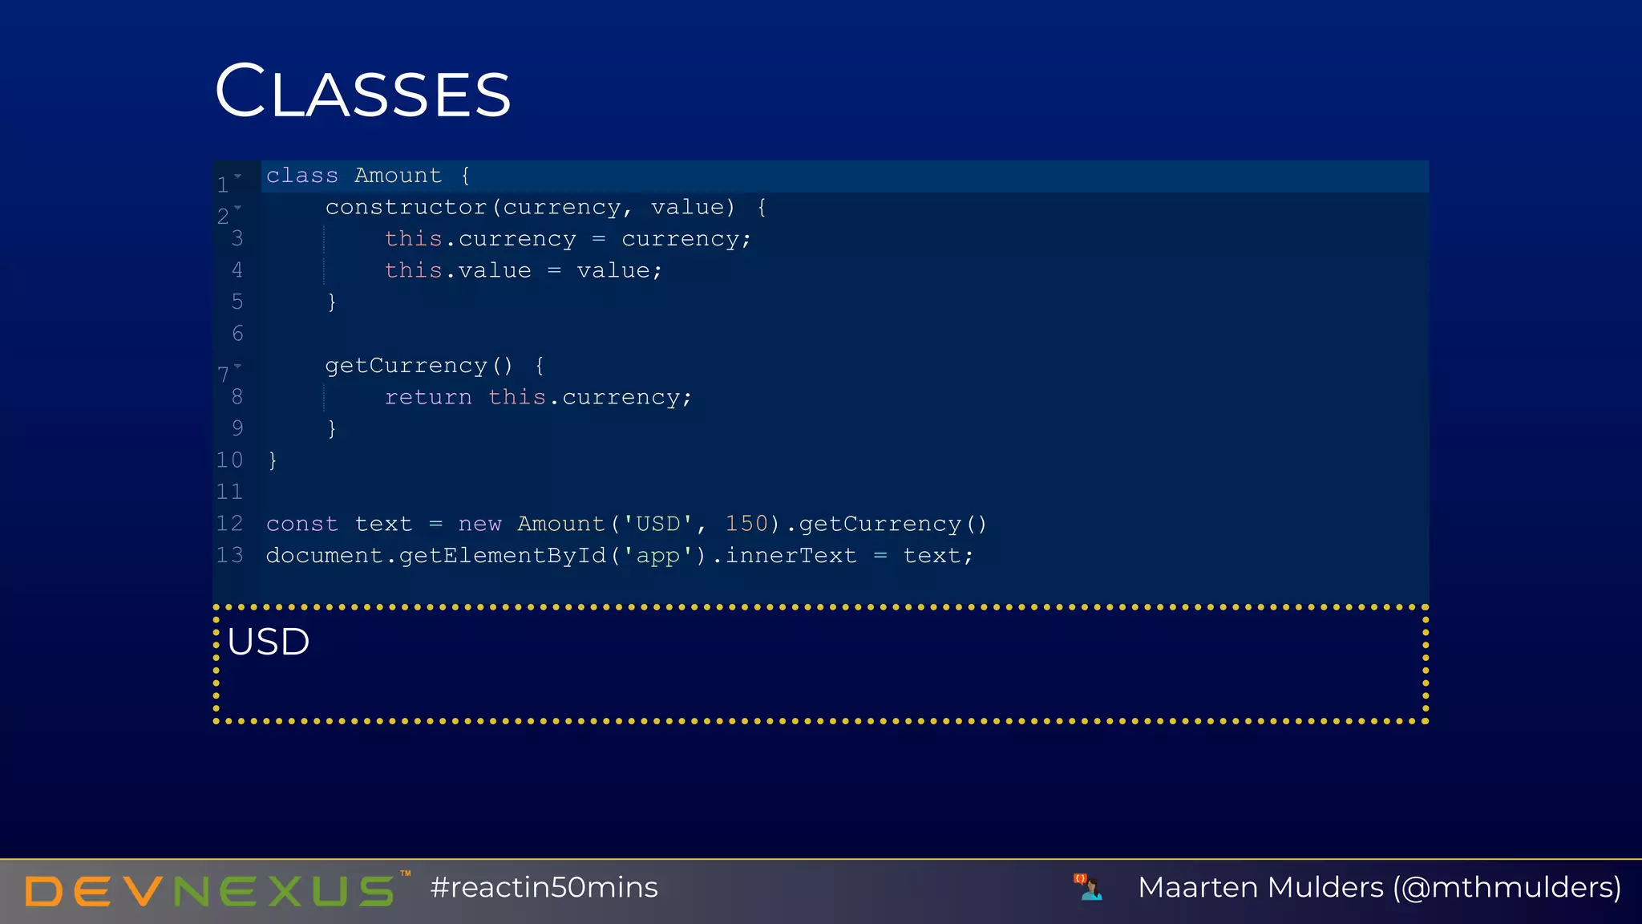Click the Maarten Mulders (@mthmulders) handle
The width and height of the screenshot is (1642, 924).
pos(1379,887)
